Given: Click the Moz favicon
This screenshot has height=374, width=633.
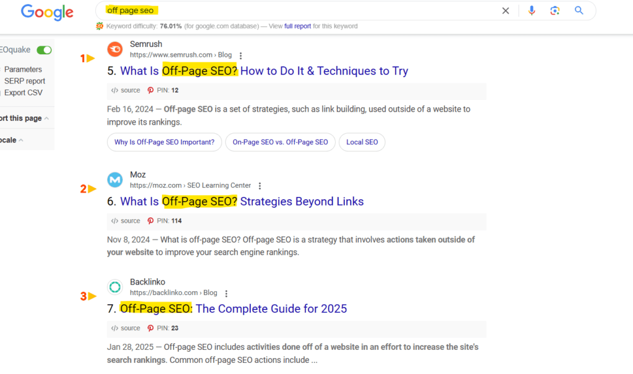Looking at the screenshot, I should [x=115, y=180].
